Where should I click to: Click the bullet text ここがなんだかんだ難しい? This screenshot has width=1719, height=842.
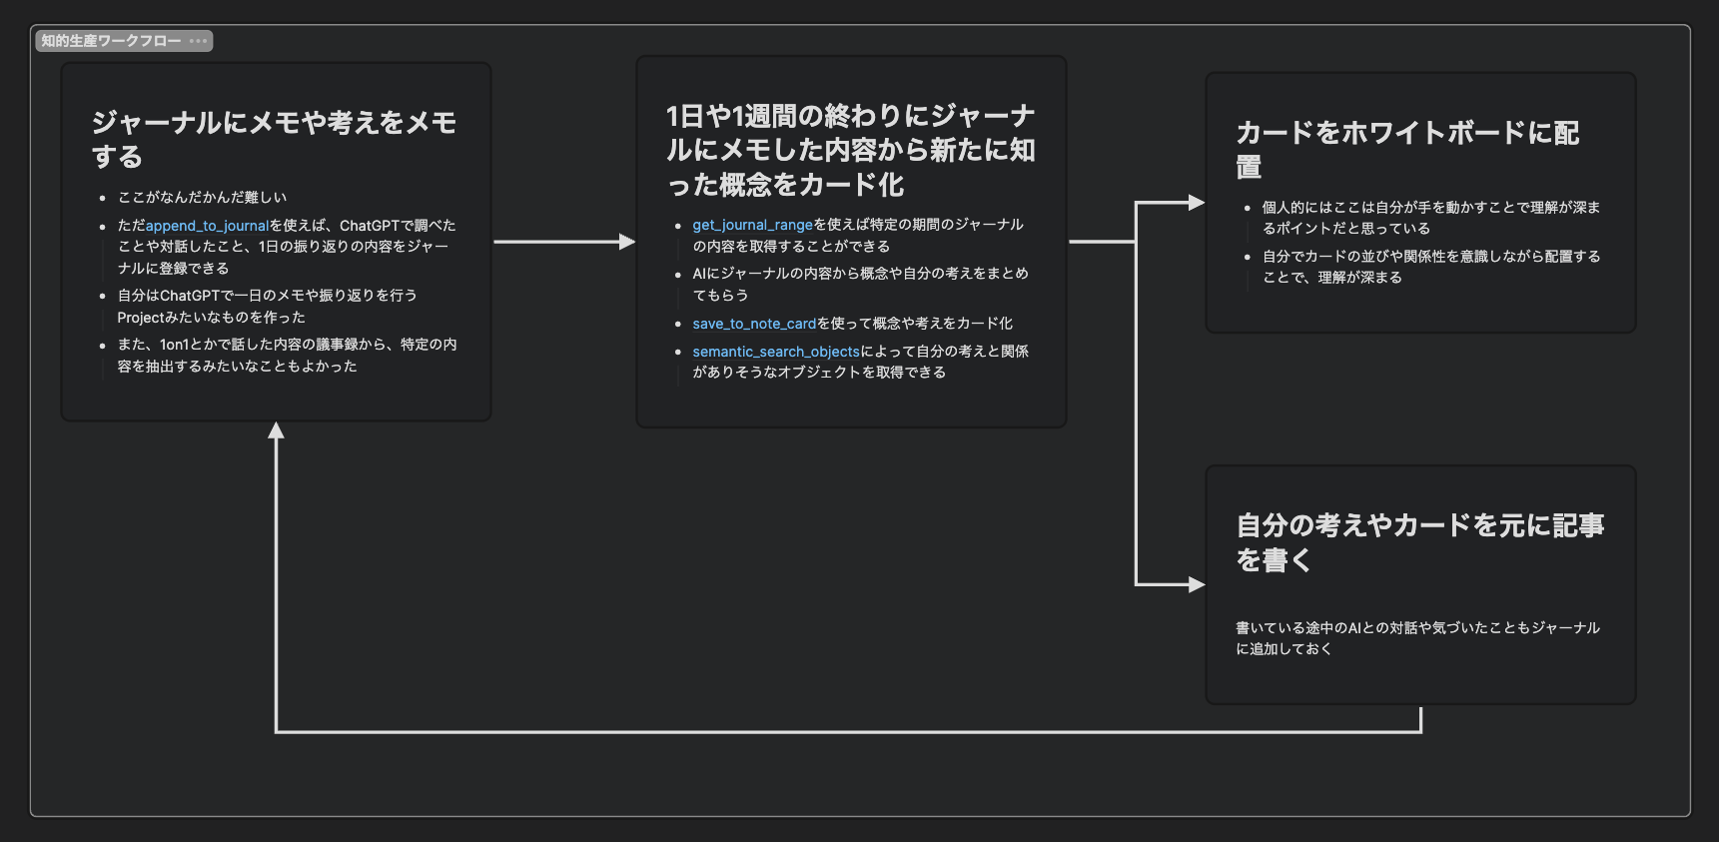[202, 198]
